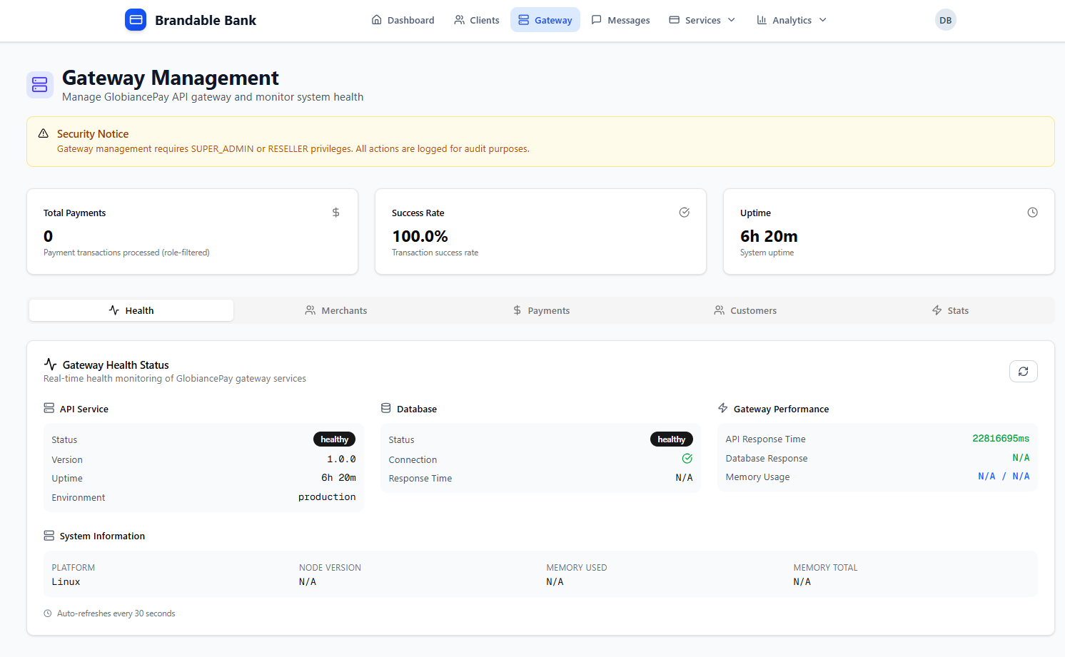Click the API Service healthy badge
The height and width of the screenshot is (657, 1065).
click(x=334, y=439)
